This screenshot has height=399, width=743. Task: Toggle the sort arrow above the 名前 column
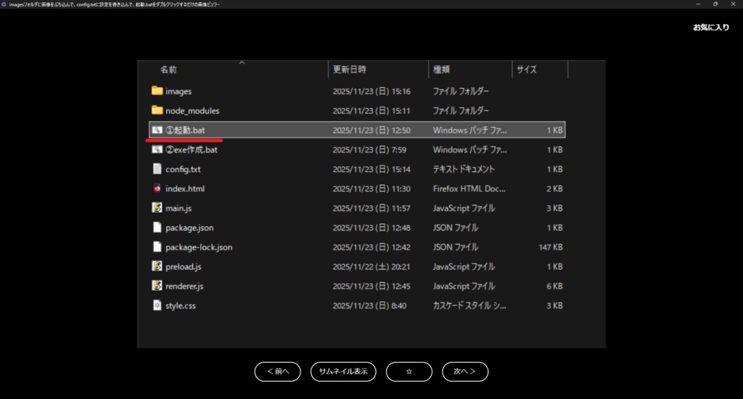click(242, 62)
